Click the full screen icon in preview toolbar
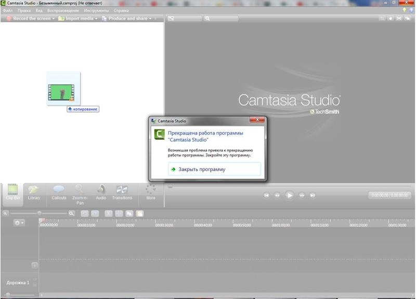This screenshot has width=416, height=299. (x=399, y=19)
